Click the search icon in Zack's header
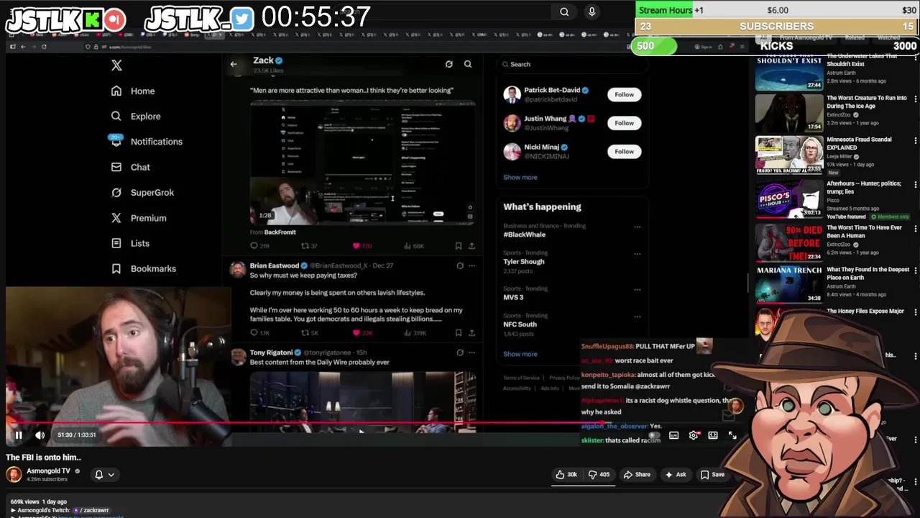The image size is (920, 518). pos(468,64)
